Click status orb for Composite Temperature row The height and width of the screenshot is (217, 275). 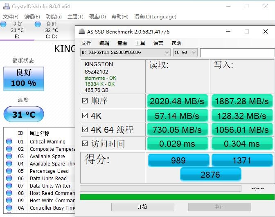9,149
